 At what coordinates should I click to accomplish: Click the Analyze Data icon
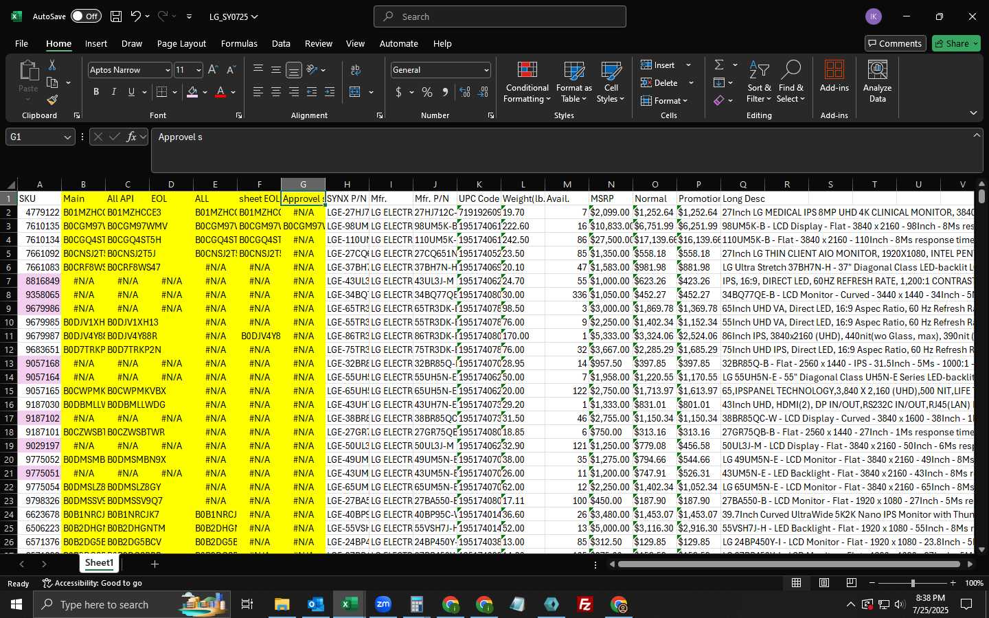coord(877,82)
